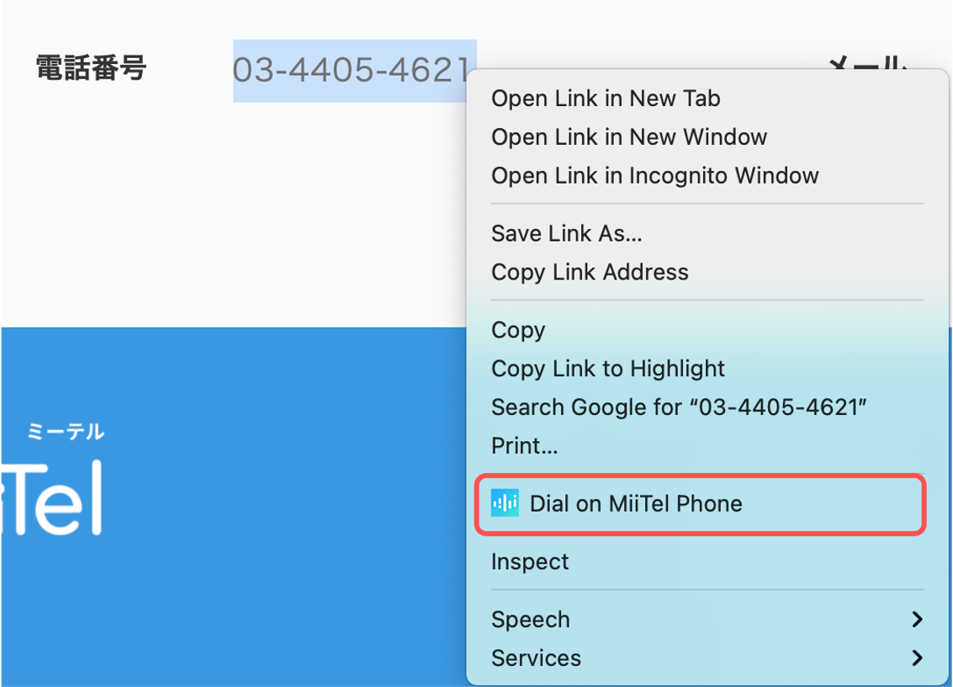The width and height of the screenshot is (953, 687).
Task: Open the Speech menu entry
Action: [531, 620]
